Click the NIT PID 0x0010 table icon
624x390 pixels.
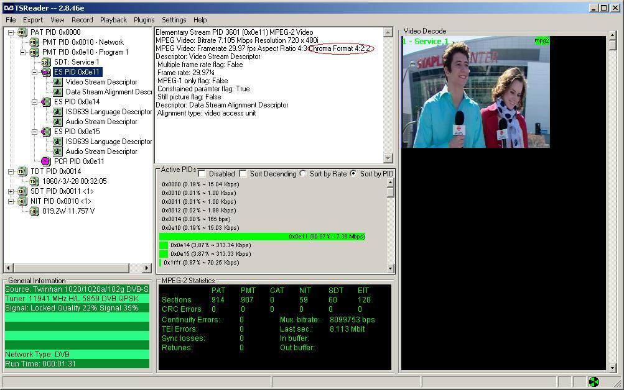pos(22,201)
